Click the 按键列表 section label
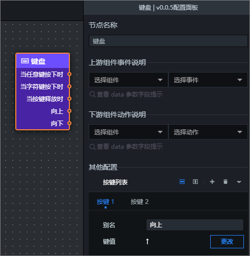250x256 pixels. [115, 182]
